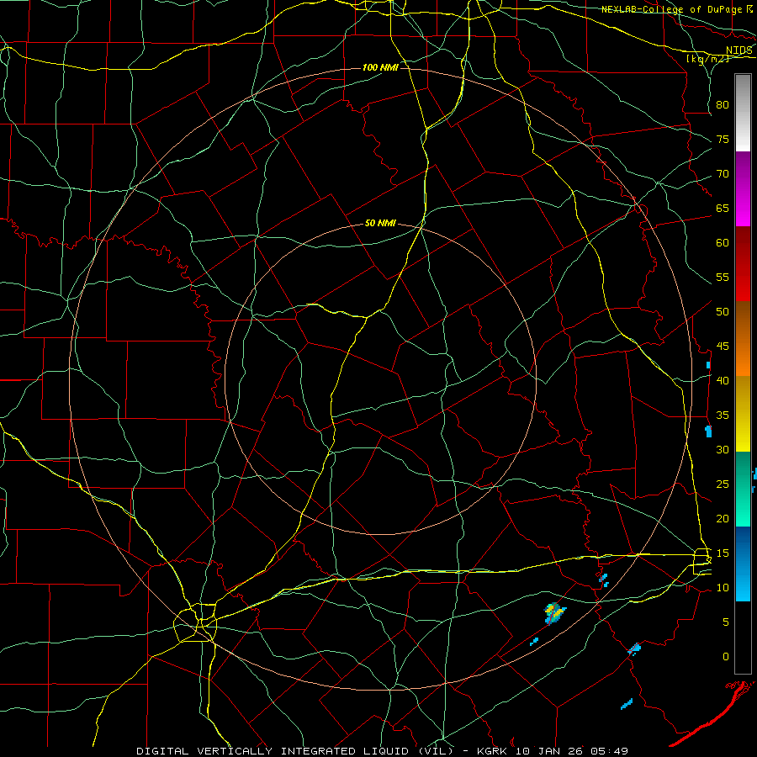Click scale value 80 on the legend

click(x=723, y=105)
